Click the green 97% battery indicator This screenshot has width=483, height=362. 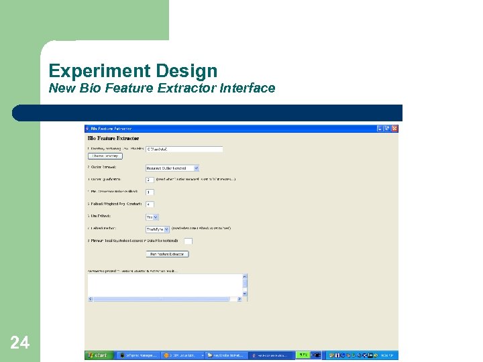(x=303, y=355)
